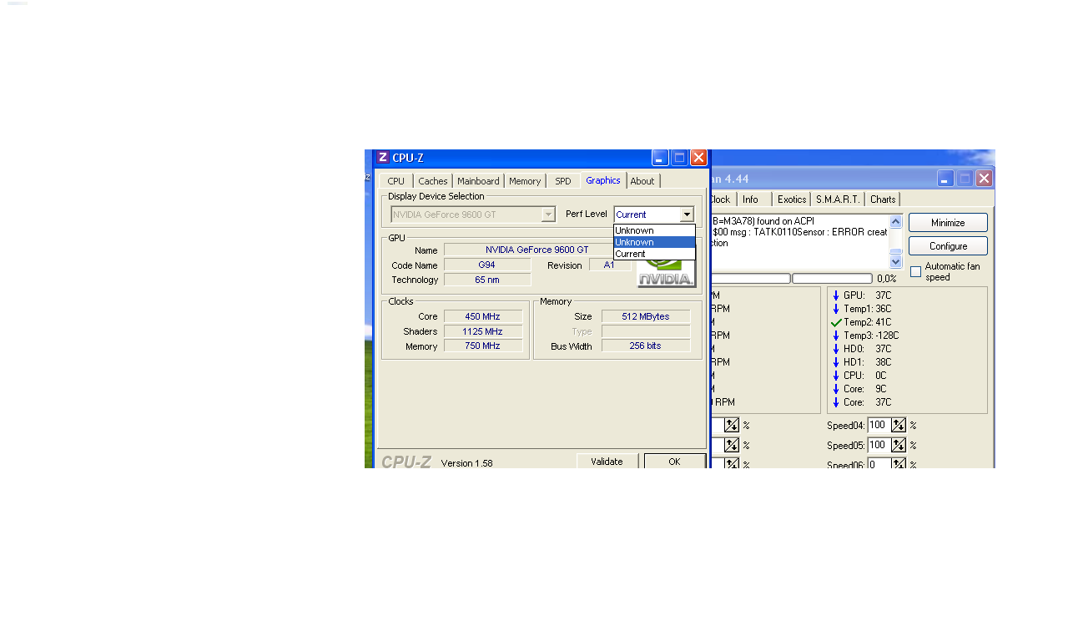Switch to the Charts tab in SpeedFan
The width and height of the screenshot is (1068, 641).
coord(883,199)
